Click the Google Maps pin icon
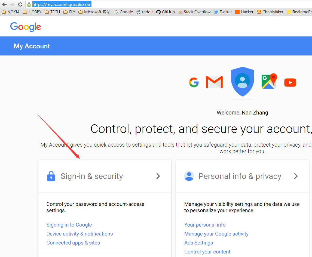 tap(269, 81)
